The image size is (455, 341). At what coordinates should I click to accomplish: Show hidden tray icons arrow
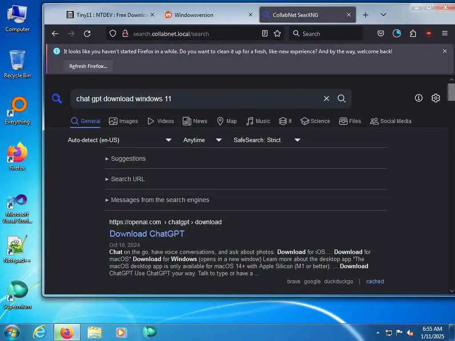point(378,333)
